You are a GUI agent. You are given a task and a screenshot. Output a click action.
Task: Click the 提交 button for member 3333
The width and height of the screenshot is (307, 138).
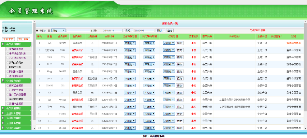180,57
